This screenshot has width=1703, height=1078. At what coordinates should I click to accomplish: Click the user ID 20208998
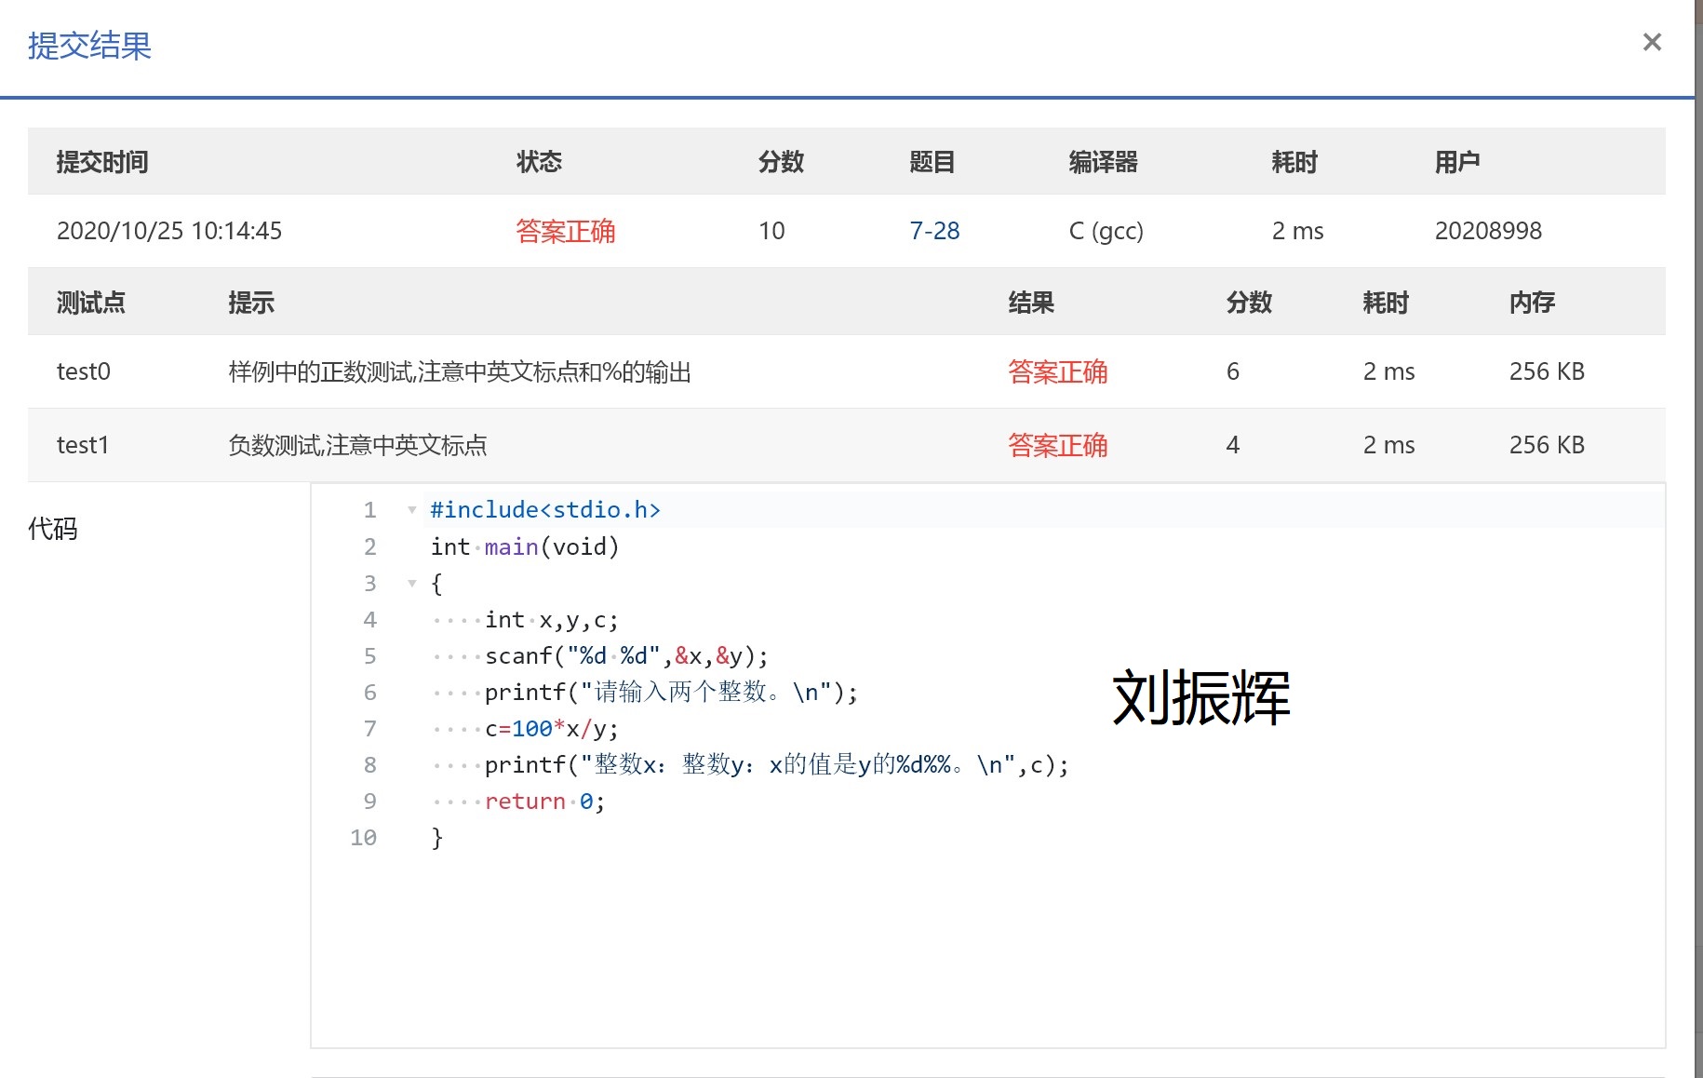[x=1488, y=231]
